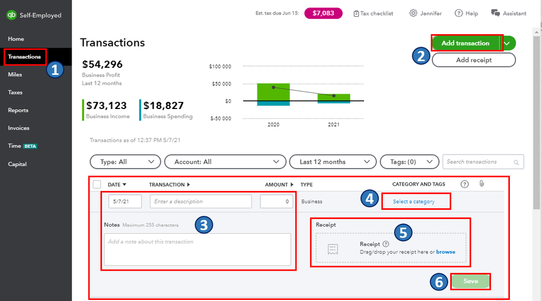542x301 pixels.
Task: Click the $7,083 estimated tax badge
Action: pos(323,13)
